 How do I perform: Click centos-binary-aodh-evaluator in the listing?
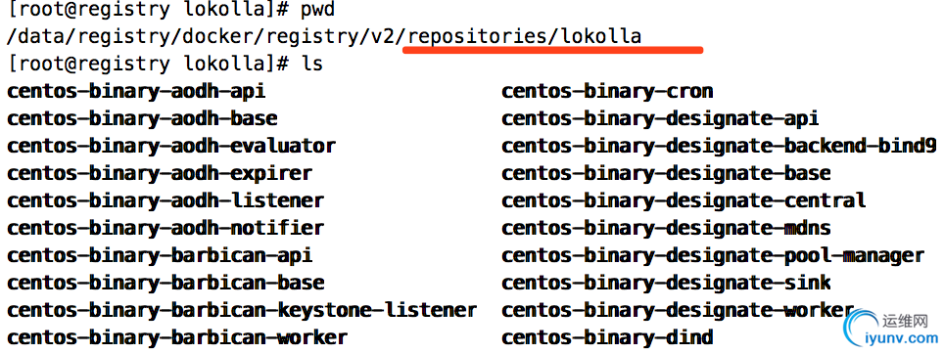pyautogui.click(x=171, y=146)
